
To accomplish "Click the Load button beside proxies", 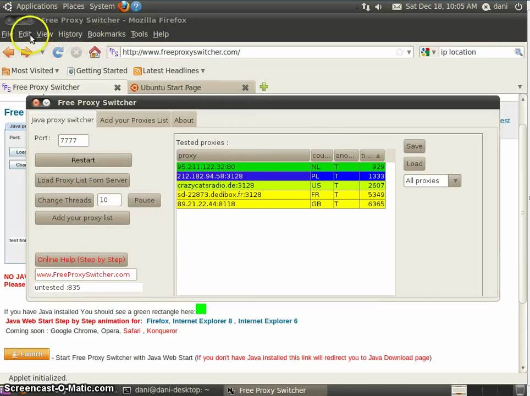I will [x=414, y=164].
